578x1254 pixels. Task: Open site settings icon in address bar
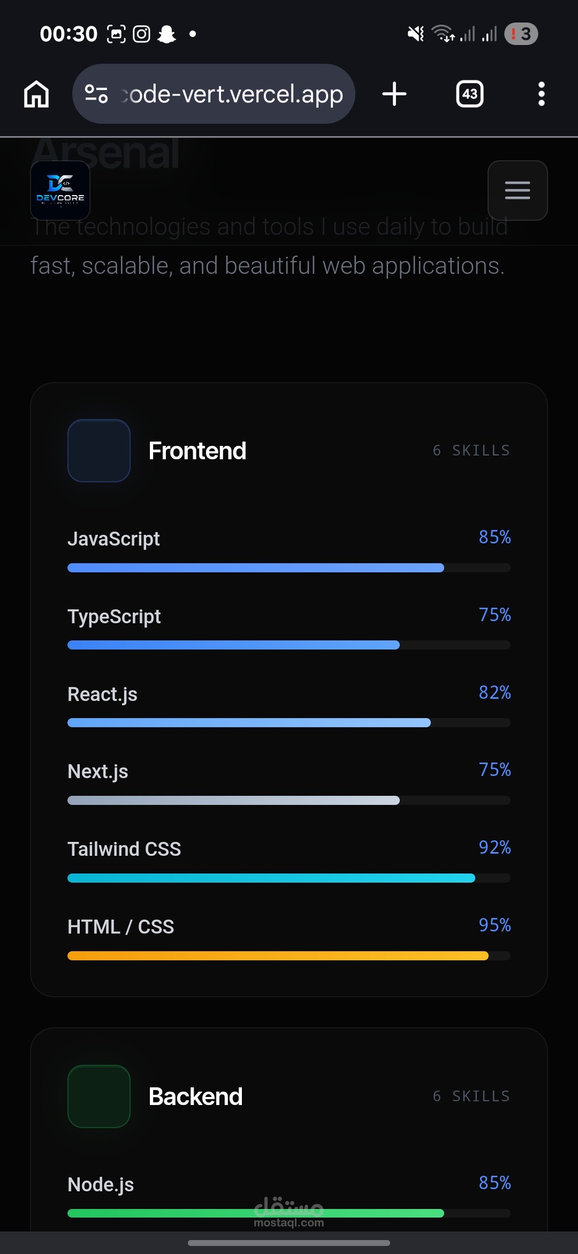pos(97,94)
